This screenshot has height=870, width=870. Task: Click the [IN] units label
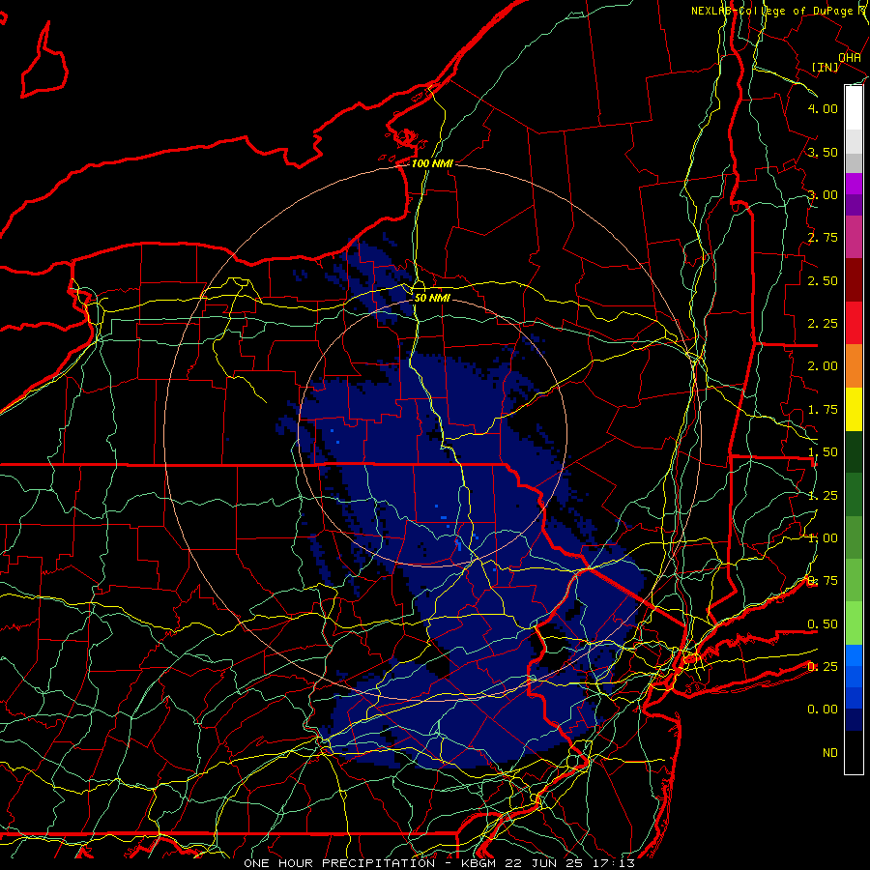click(826, 67)
